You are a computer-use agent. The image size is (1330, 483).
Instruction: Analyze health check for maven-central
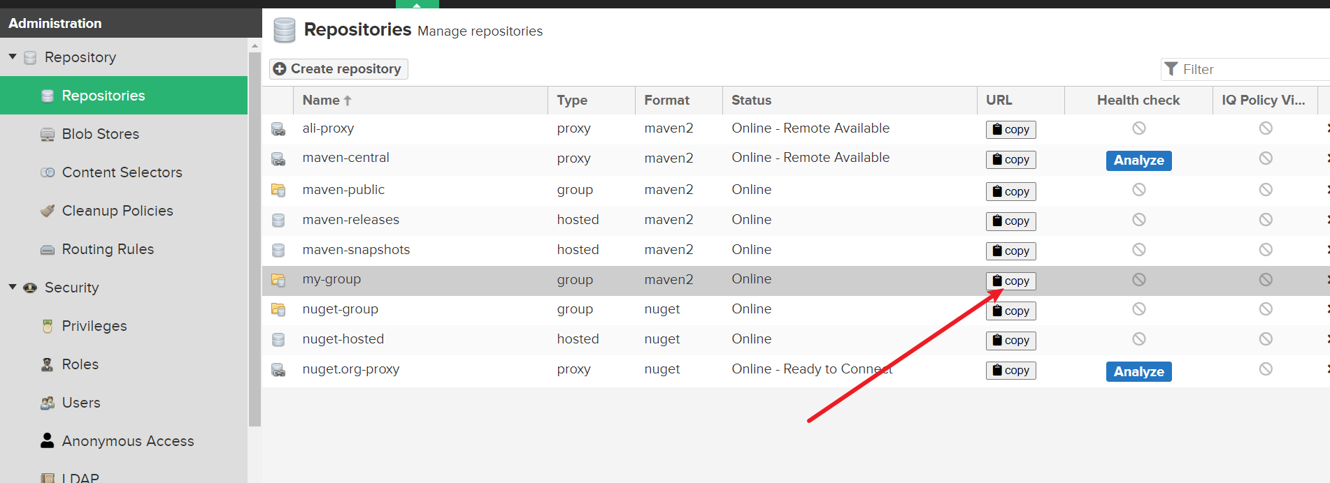click(1138, 161)
